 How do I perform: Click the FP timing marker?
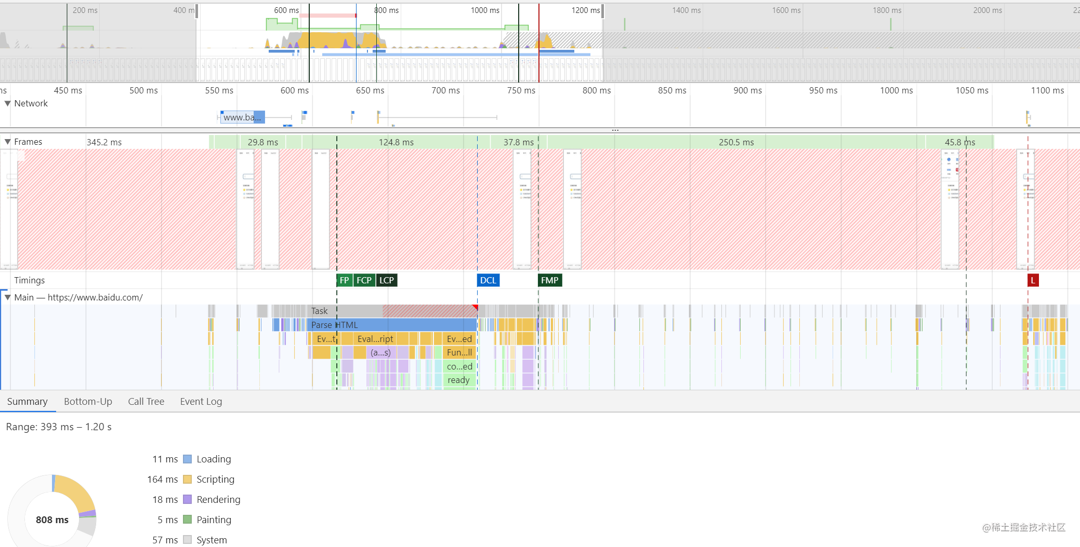344,280
